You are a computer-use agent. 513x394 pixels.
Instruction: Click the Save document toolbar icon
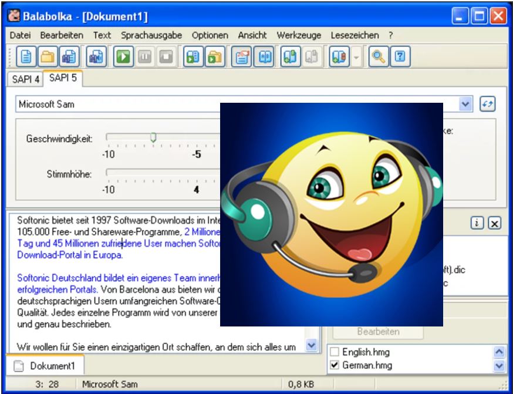tap(69, 56)
